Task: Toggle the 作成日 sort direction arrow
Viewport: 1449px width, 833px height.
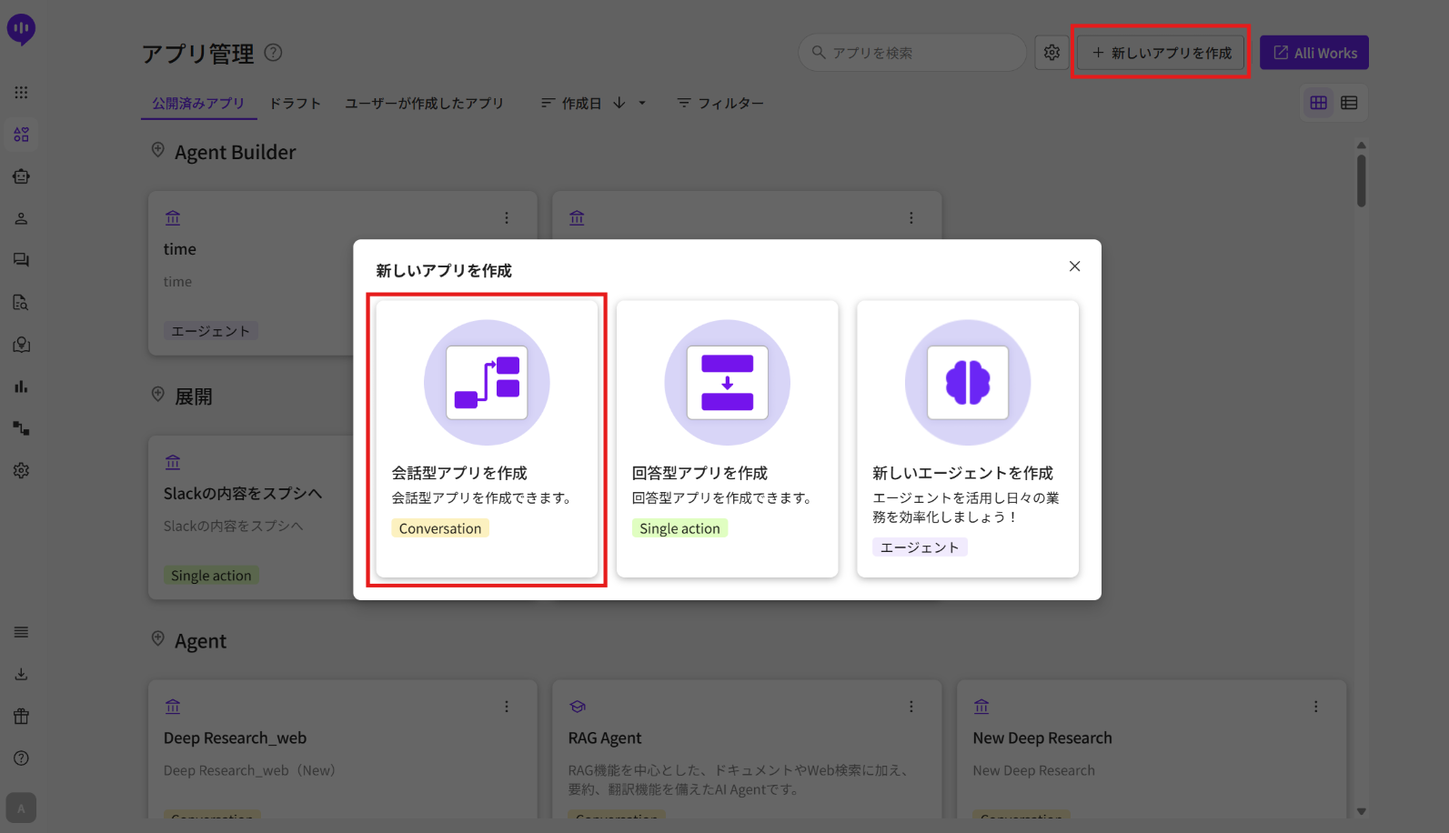Action: pyautogui.click(x=619, y=104)
